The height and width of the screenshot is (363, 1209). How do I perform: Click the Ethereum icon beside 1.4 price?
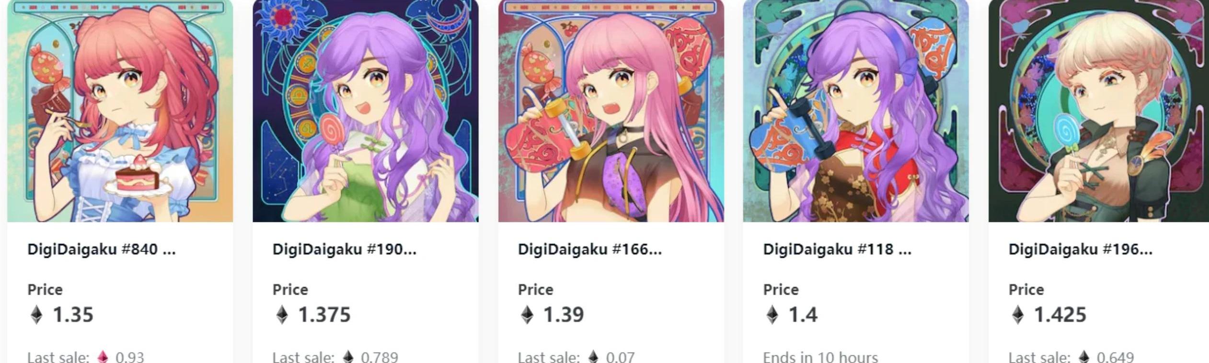pos(772,315)
